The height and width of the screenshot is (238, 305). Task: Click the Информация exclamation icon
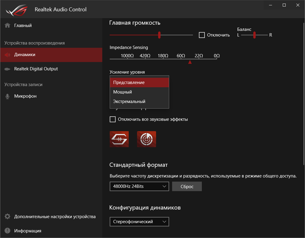tap(7, 231)
